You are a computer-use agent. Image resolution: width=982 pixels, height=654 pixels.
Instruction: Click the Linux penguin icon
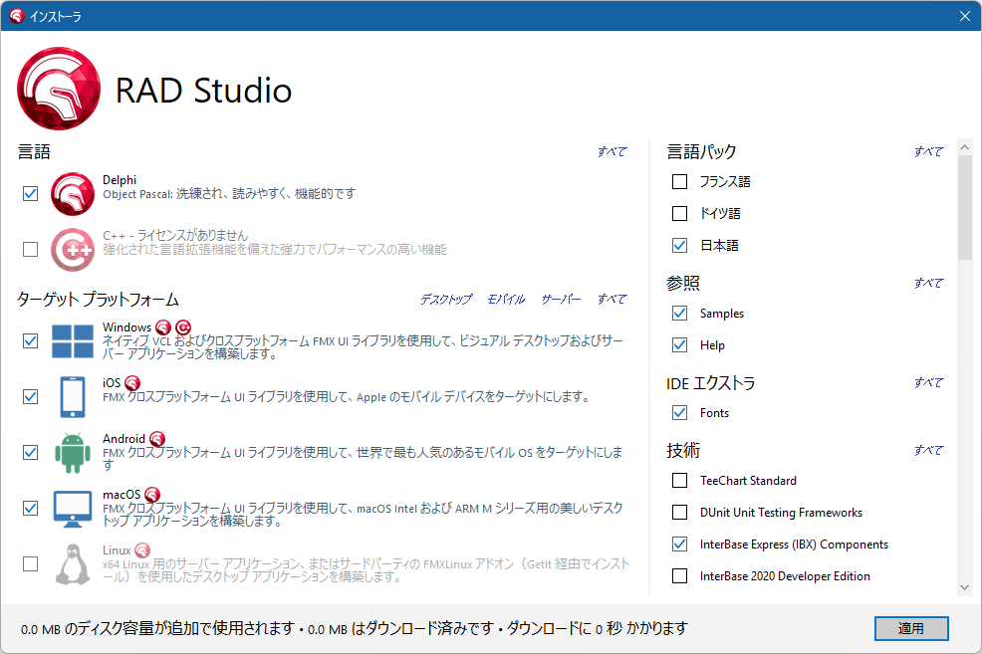coord(73,563)
